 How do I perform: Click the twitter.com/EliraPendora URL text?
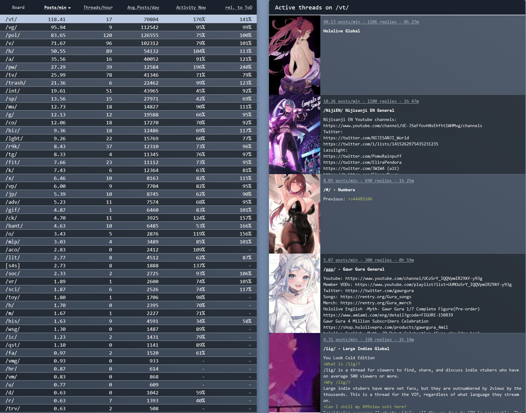(362, 162)
